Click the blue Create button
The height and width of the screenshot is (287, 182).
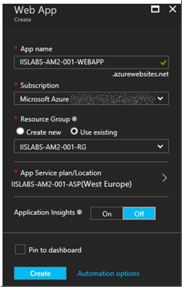pyautogui.click(x=40, y=273)
